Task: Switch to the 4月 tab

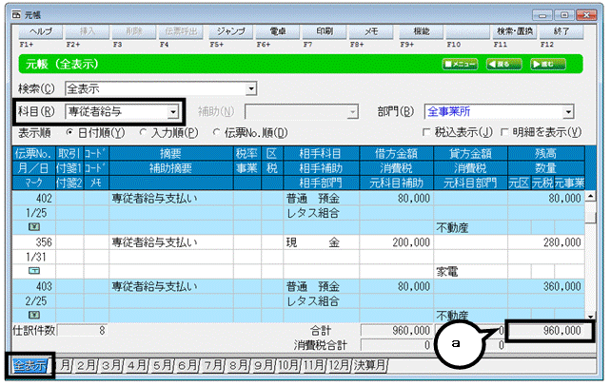Action: 137,365
